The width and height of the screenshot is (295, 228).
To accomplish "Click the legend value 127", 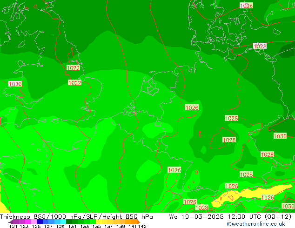I will (48, 226).
